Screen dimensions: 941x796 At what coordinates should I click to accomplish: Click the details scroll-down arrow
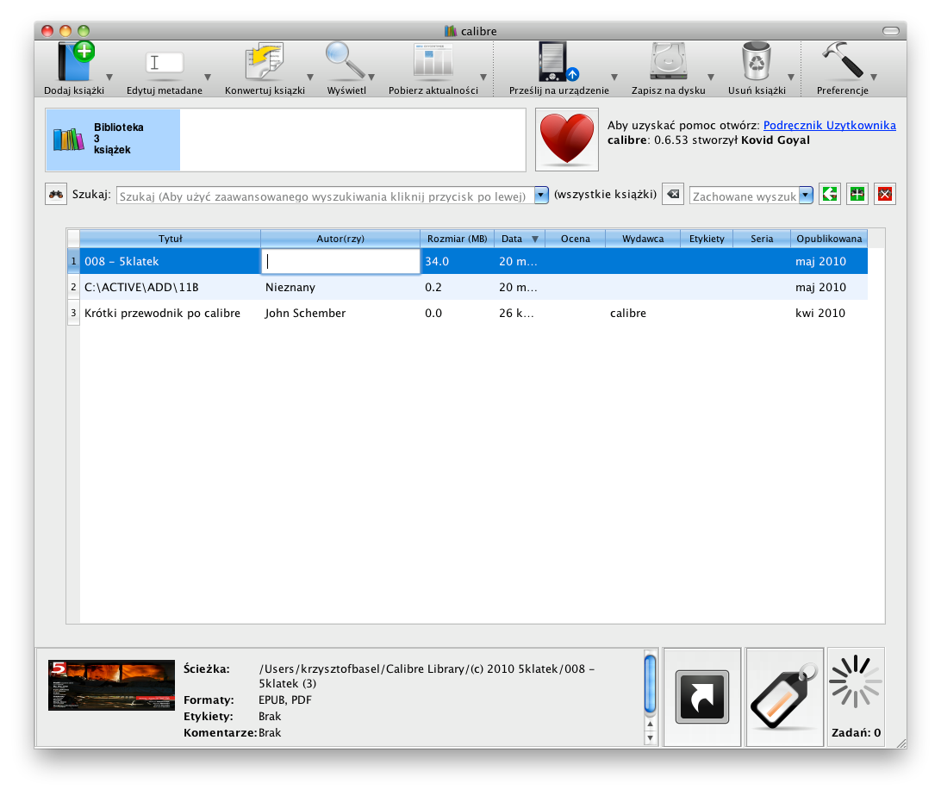(650, 738)
